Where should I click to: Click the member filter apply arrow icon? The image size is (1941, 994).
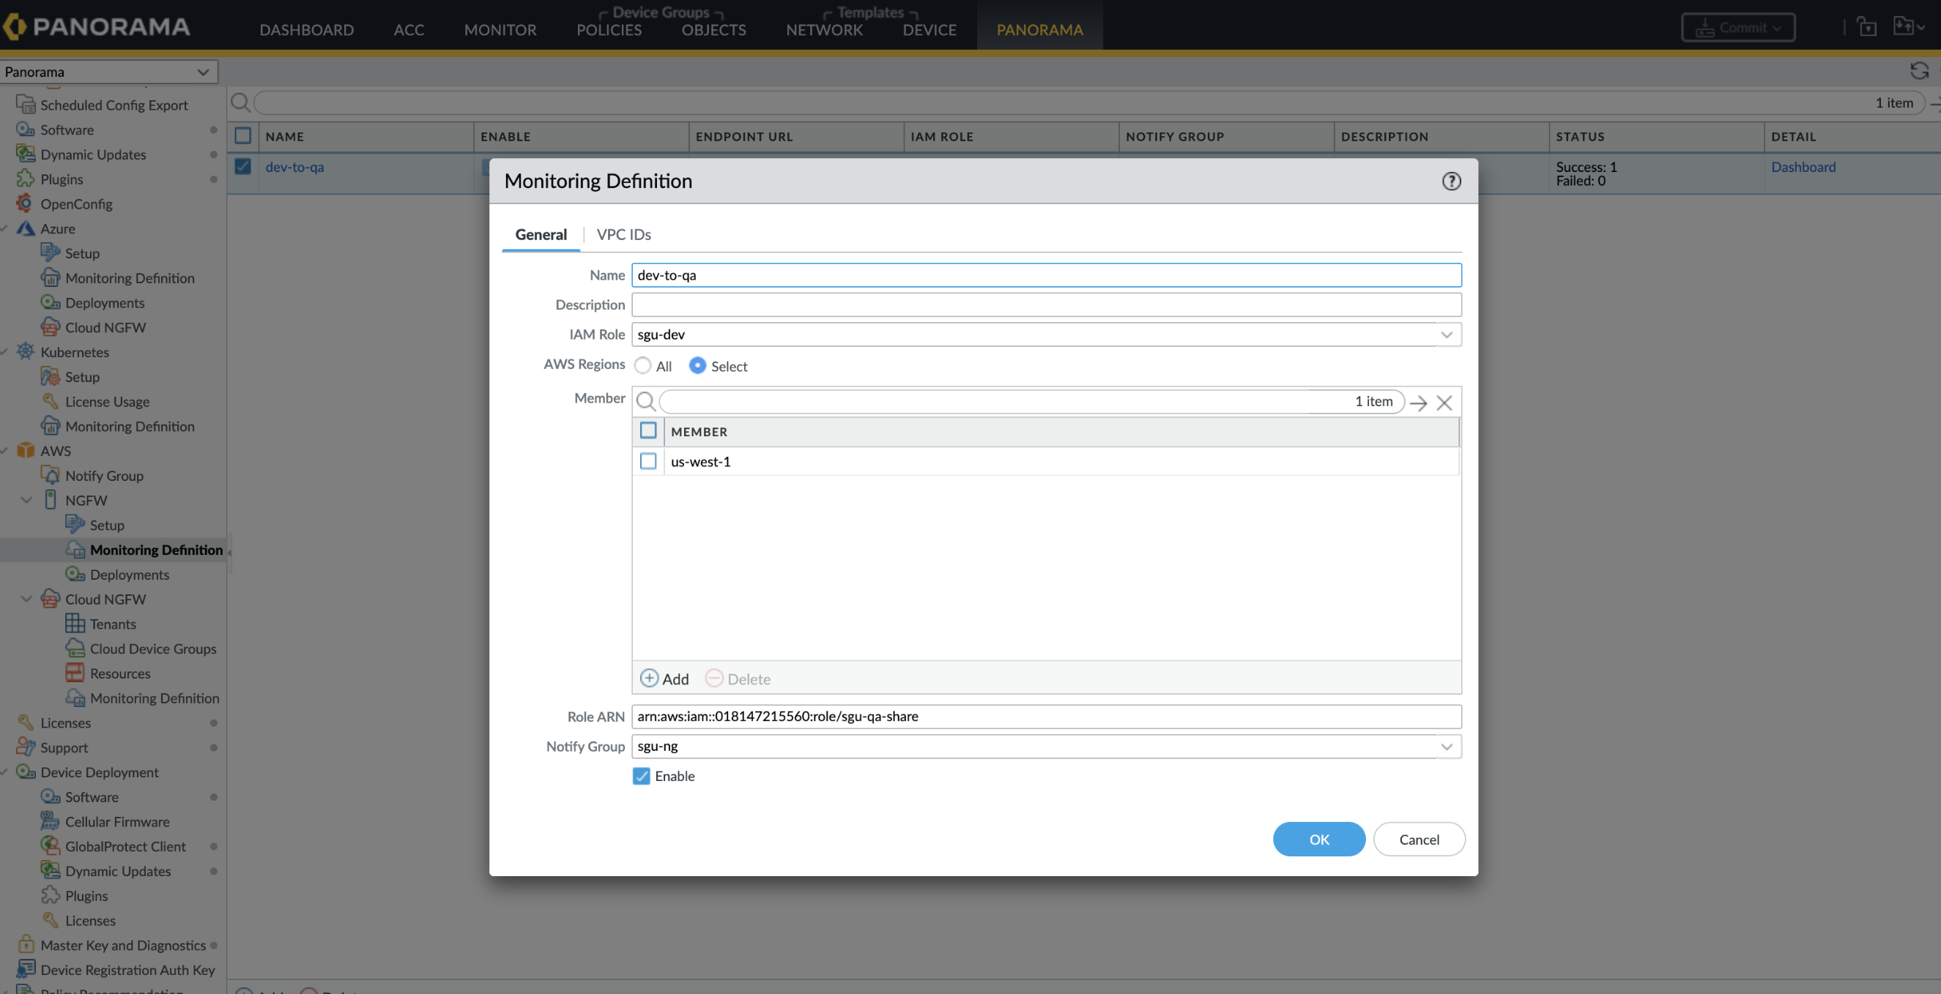(1418, 403)
